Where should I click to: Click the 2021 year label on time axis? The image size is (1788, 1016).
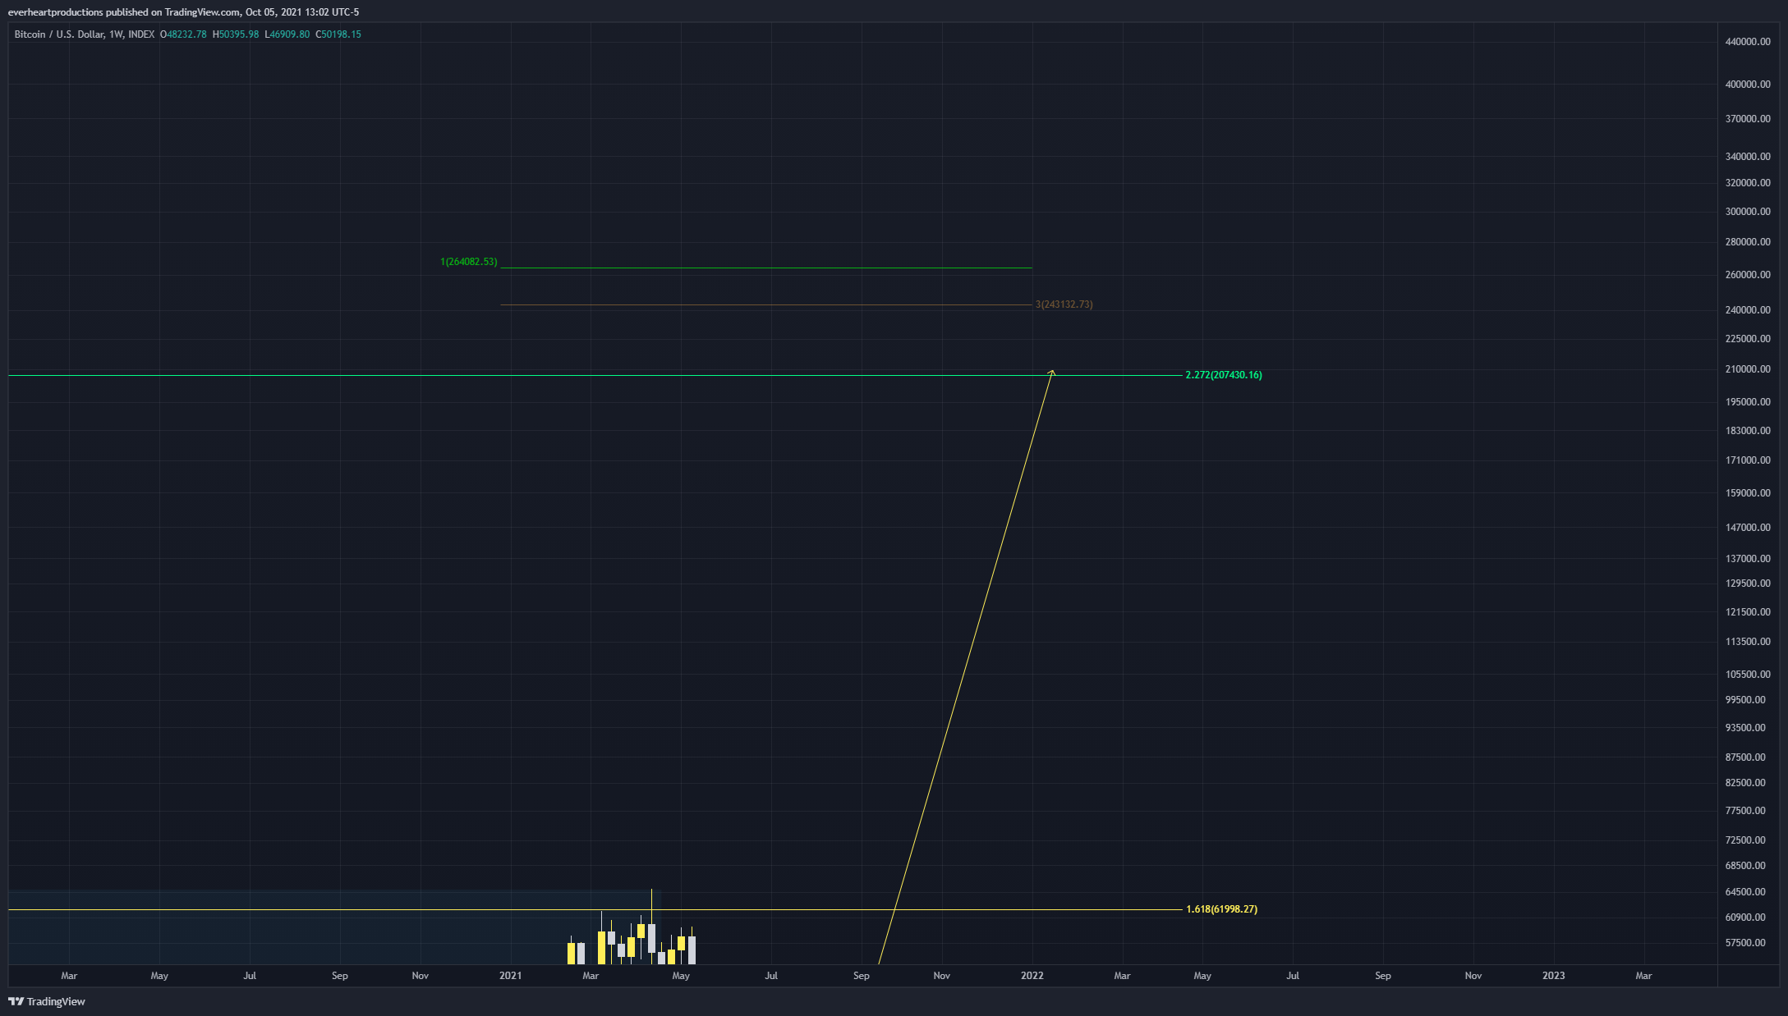510,976
